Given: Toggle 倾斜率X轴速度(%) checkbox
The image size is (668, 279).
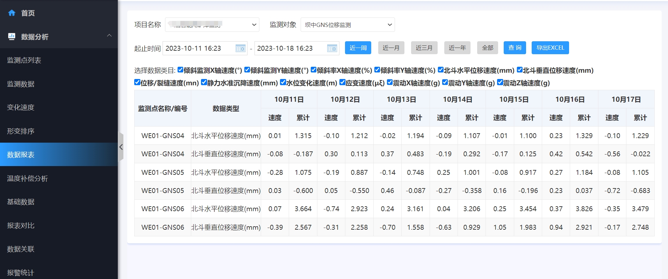Looking at the screenshot, I should click(314, 70).
